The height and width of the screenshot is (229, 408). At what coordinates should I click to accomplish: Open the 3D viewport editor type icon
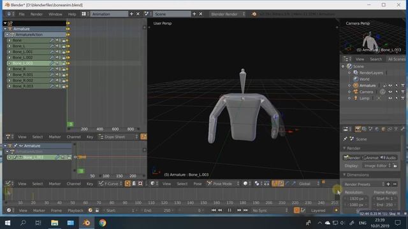[x=154, y=184]
